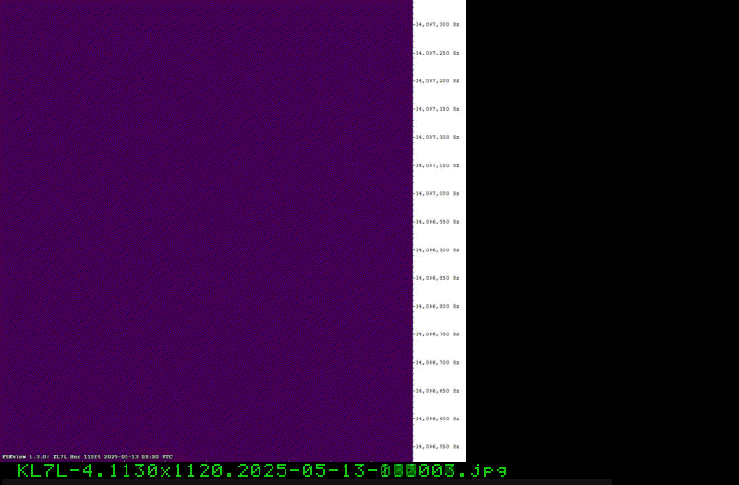Viewport: 739px width, 485px height.
Task: Click the 14,096,900 Hz frequency label
Action: [437, 249]
